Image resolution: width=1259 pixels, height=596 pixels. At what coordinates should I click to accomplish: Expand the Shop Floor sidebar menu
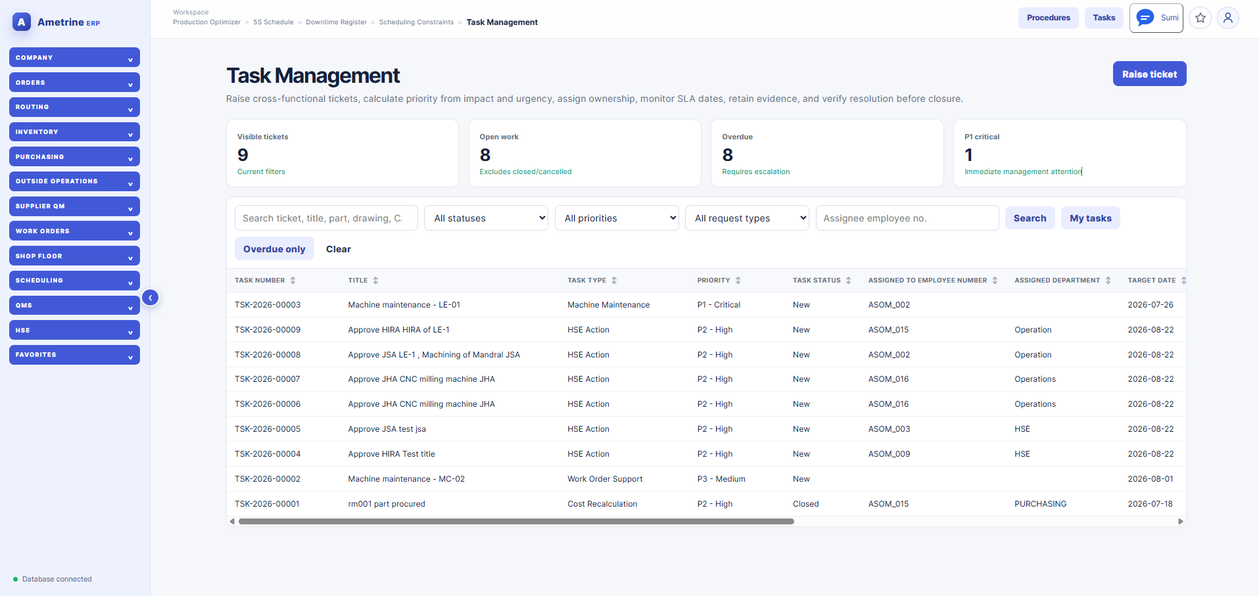point(74,256)
